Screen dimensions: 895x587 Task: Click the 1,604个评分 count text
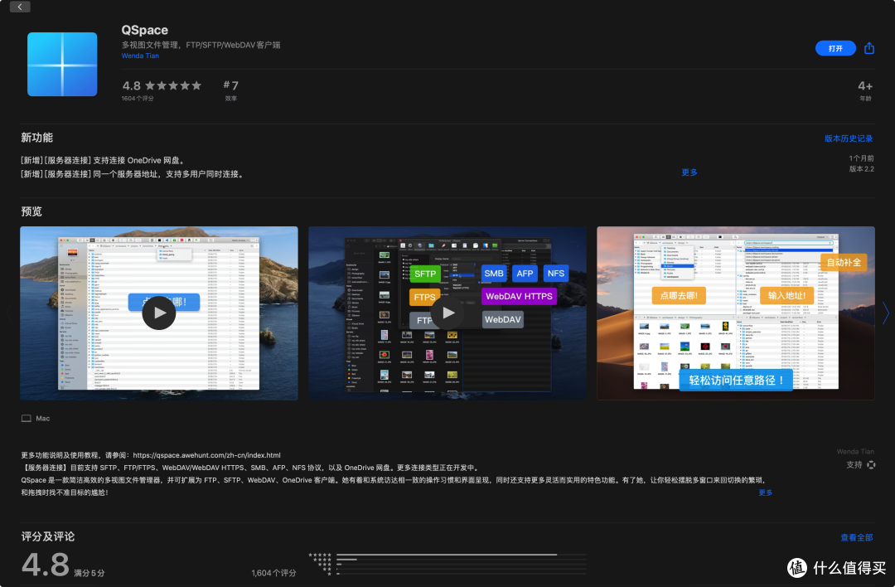click(x=273, y=573)
